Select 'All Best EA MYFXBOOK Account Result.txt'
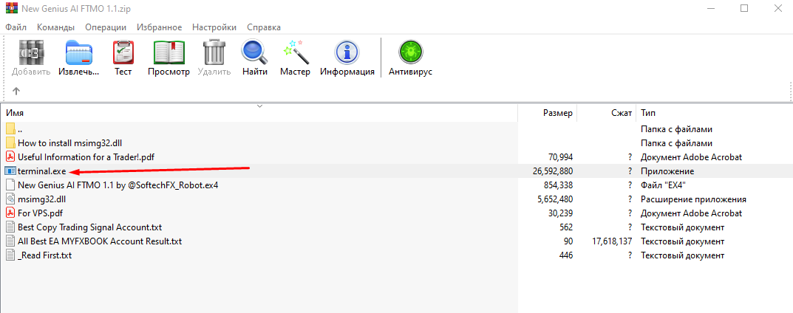 [100, 241]
